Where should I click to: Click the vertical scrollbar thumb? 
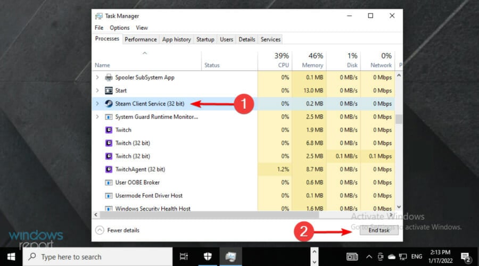[399, 119]
